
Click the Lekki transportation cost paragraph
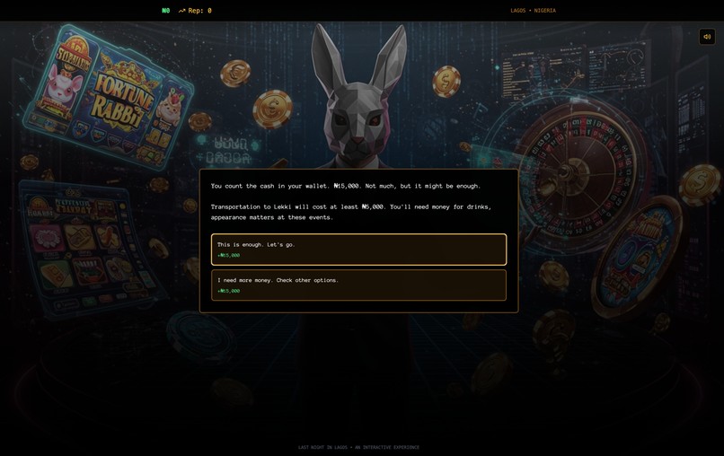pyautogui.click(x=351, y=212)
